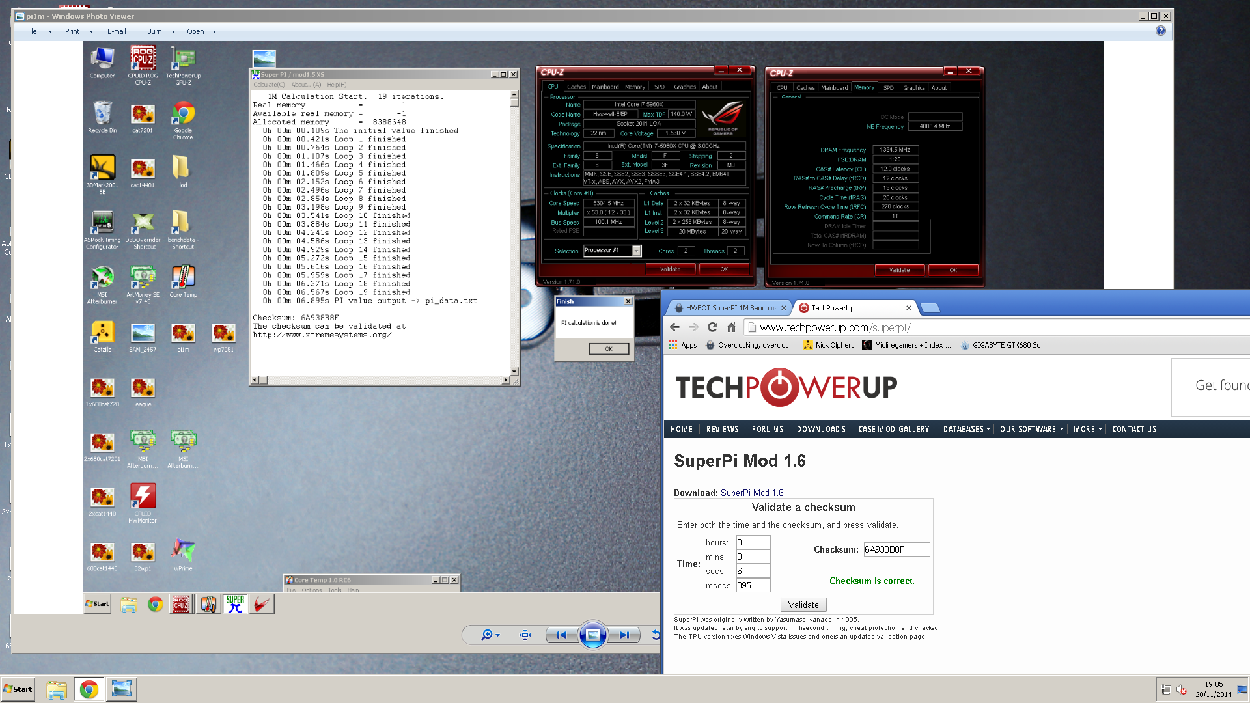Viewport: 1250px width, 703px height.
Task: Expand OUR SOFTWARE nav dropdown
Action: click(1032, 429)
